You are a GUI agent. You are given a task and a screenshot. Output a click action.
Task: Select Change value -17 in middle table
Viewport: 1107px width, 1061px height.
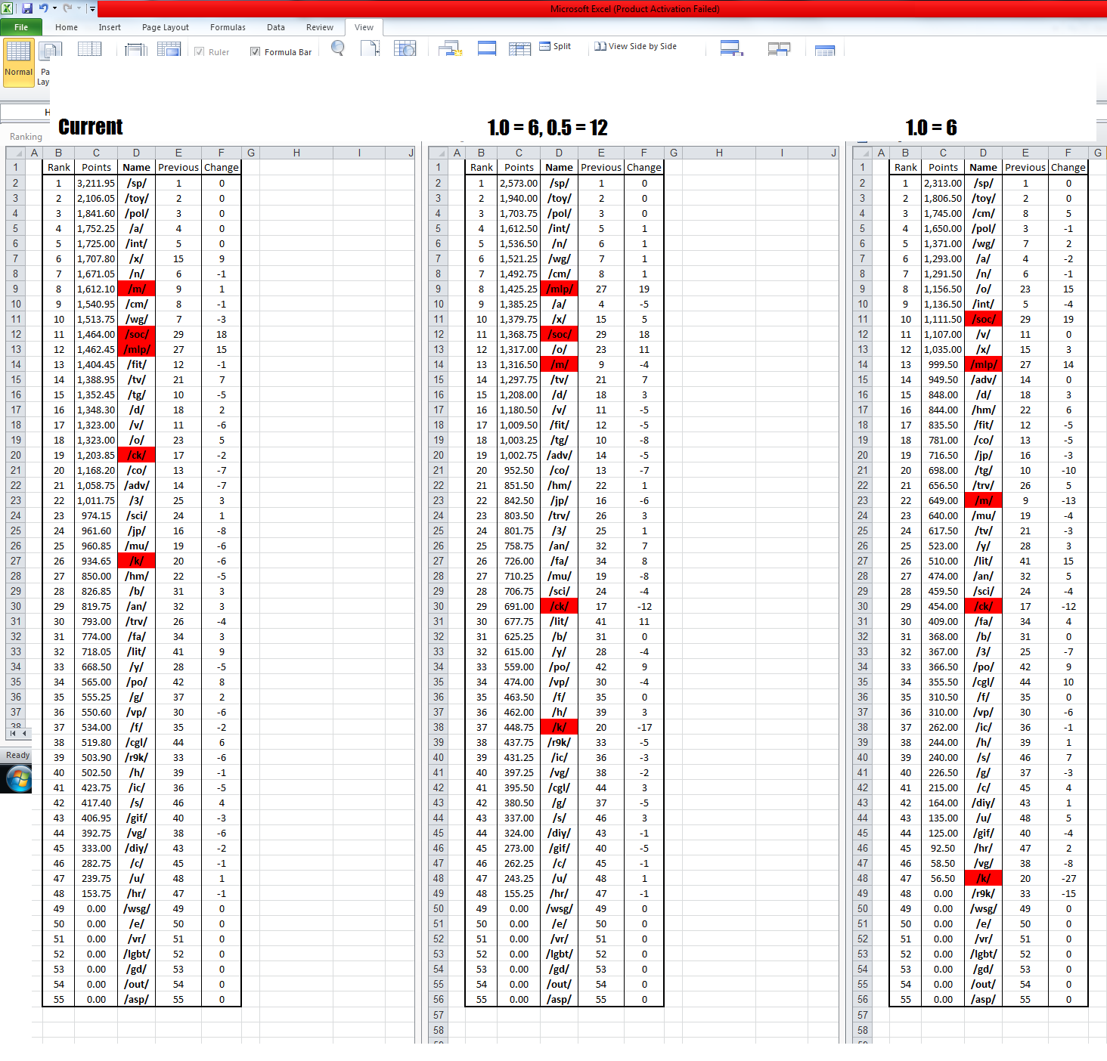[644, 727]
